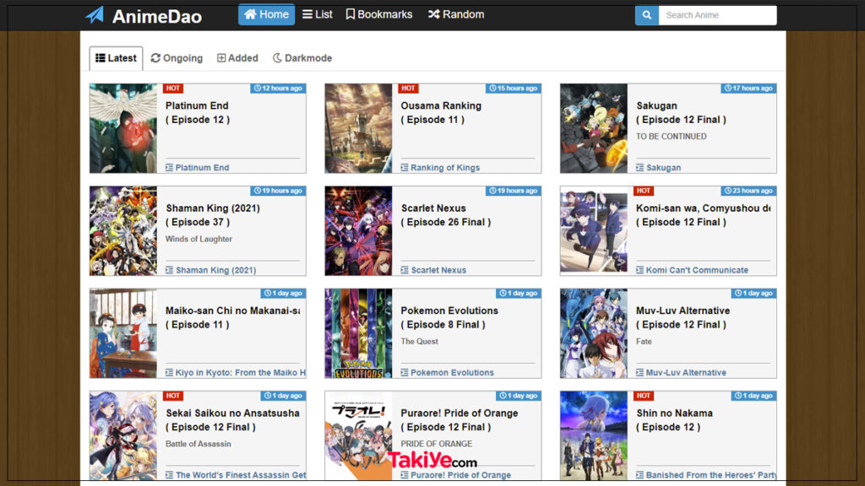Open Banished From the Heroes' Party link
865x486 pixels.
point(710,475)
